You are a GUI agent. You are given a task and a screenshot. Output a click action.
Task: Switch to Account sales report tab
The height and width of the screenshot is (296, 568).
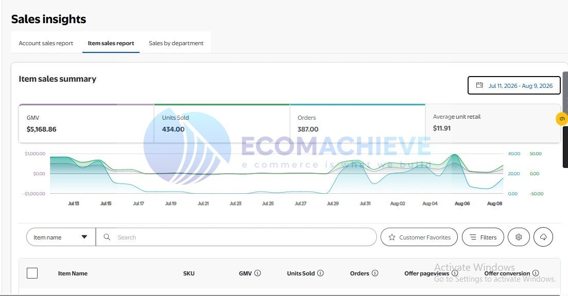[46, 43]
